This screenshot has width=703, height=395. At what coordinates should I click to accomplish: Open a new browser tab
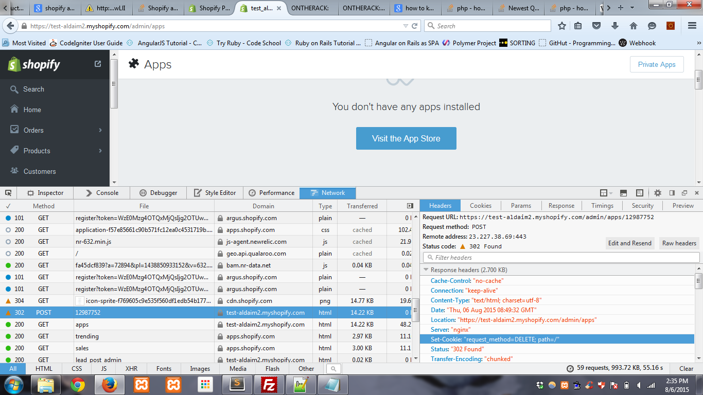click(620, 8)
